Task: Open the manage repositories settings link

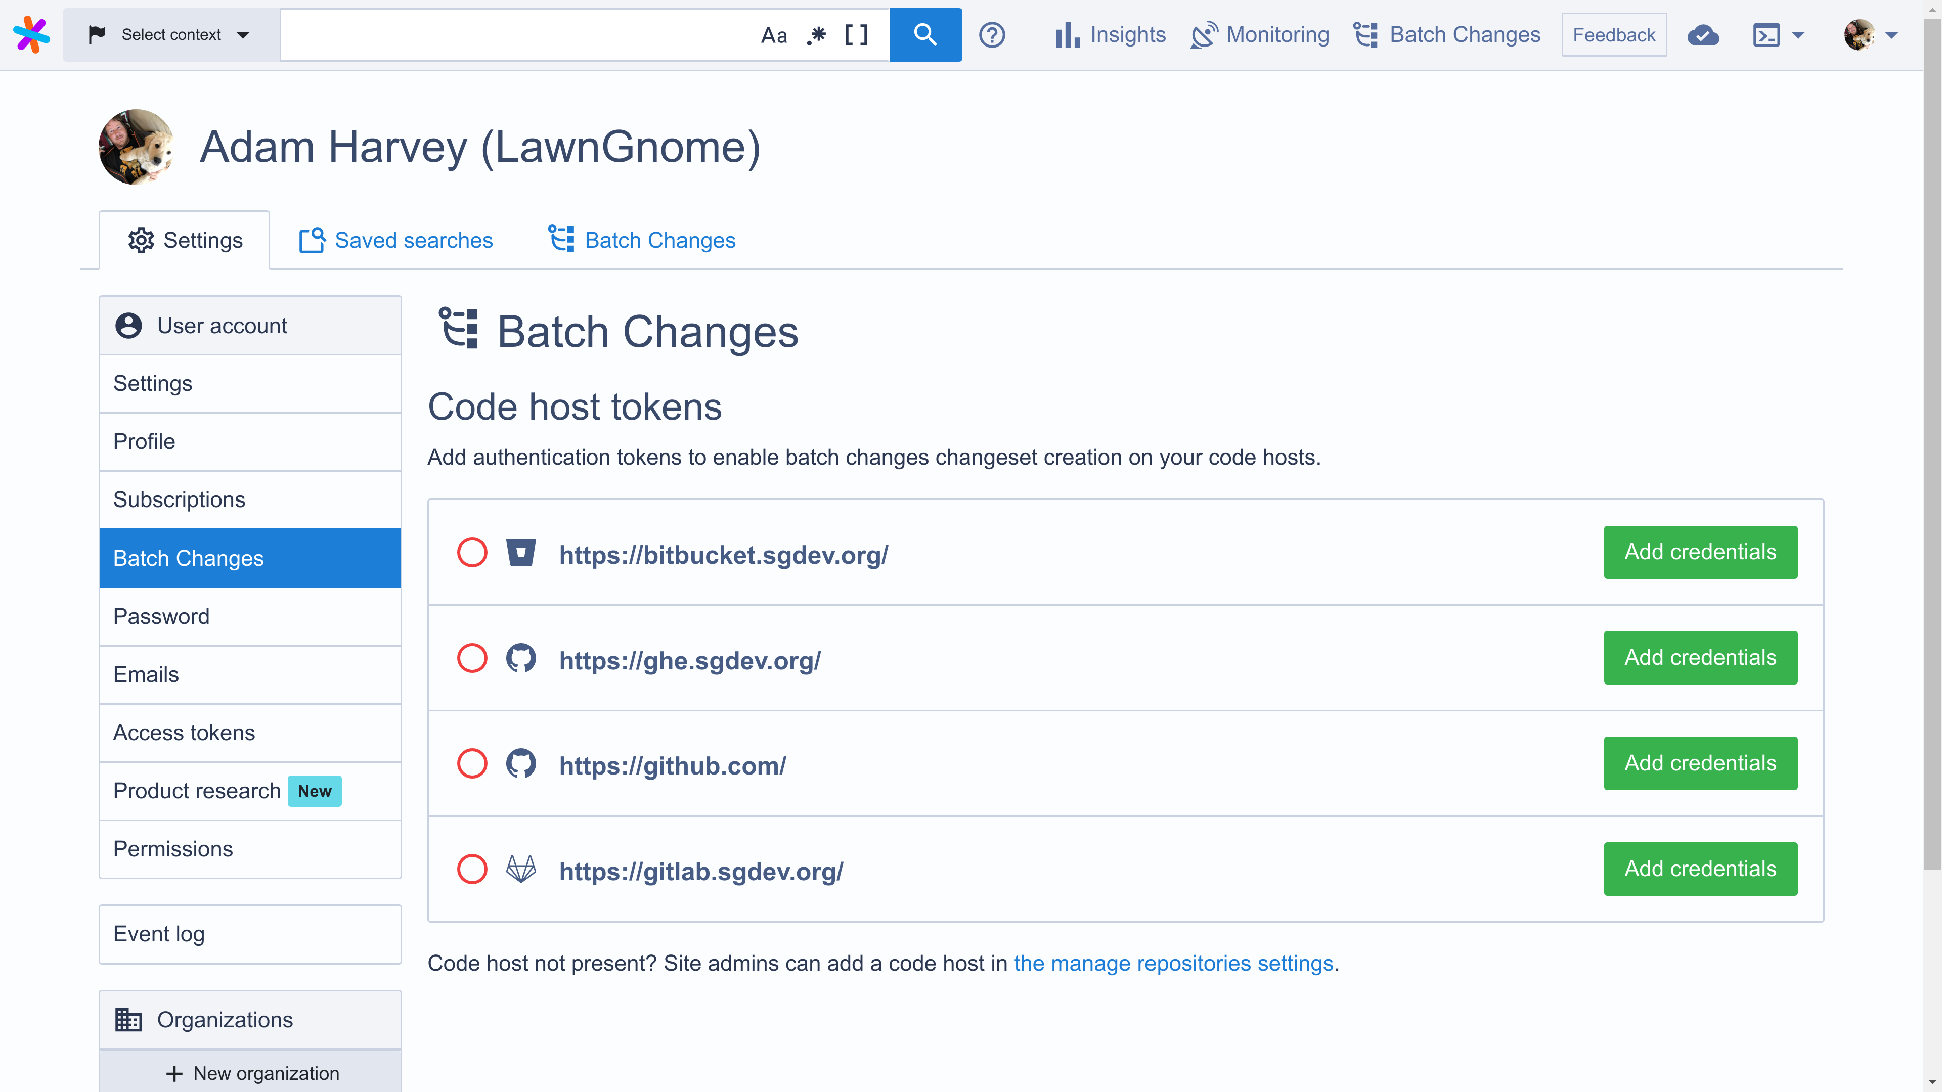Action: click(x=1173, y=963)
